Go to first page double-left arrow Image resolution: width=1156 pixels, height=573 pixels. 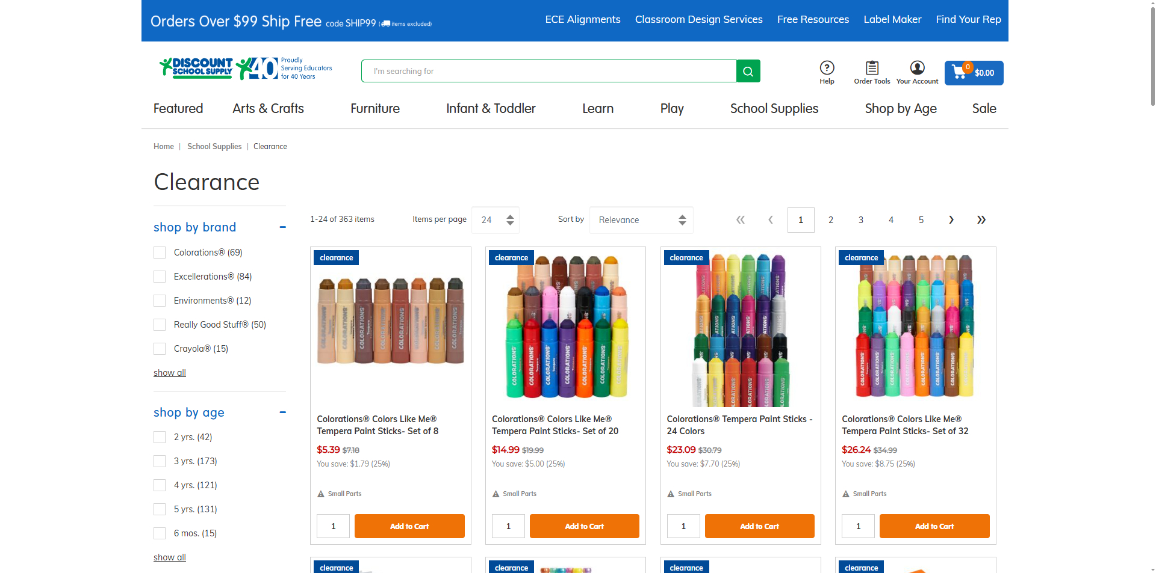(x=741, y=219)
